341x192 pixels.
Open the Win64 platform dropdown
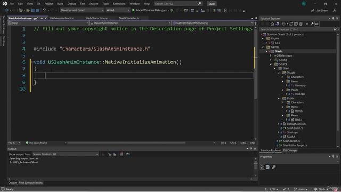[118, 10]
